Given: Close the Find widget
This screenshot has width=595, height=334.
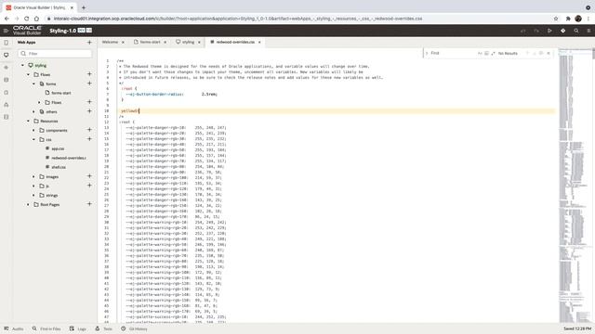Looking at the screenshot, I should [549, 54].
